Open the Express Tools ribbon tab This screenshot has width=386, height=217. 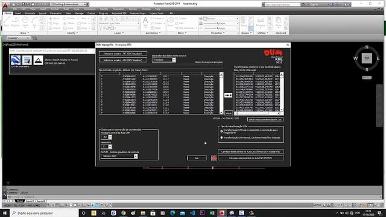click(157, 13)
